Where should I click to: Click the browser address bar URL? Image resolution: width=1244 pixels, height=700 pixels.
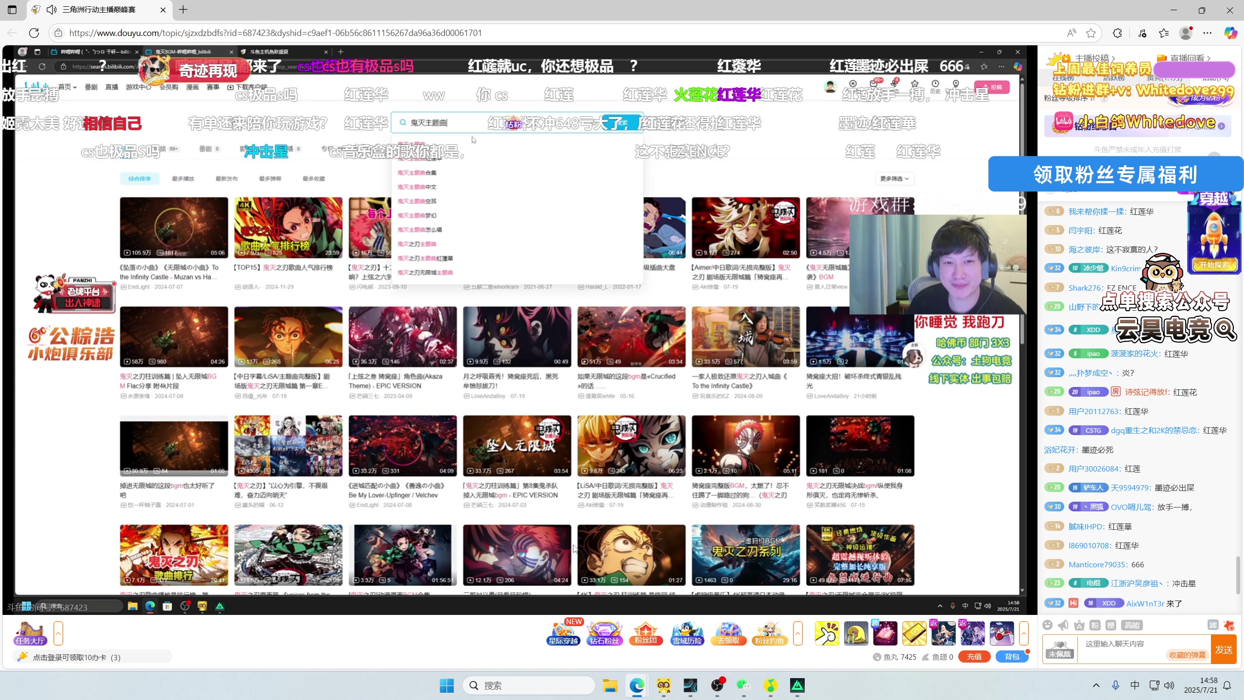(276, 33)
